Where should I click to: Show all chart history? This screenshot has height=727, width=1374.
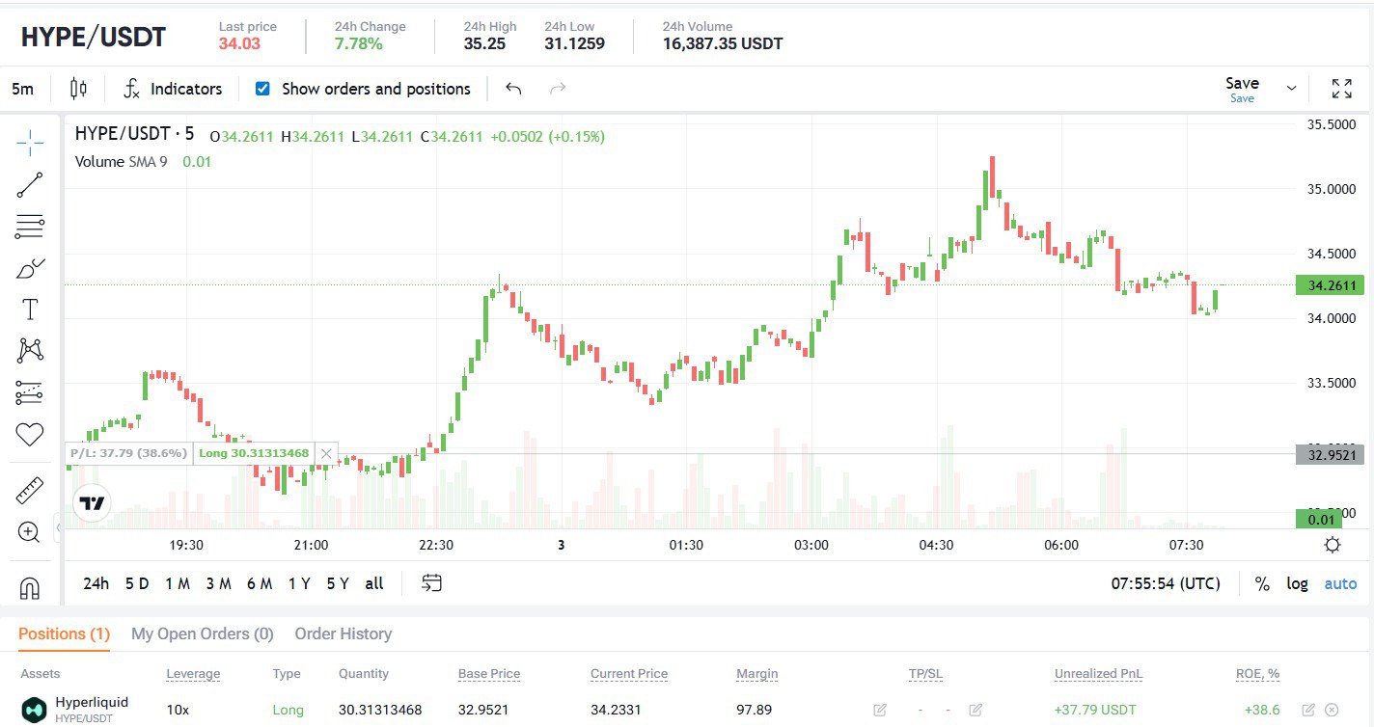pos(374,583)
